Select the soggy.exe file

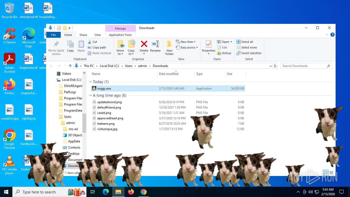coord(168,88)
